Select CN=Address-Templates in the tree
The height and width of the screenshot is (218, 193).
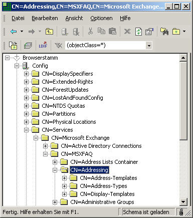click(108, 178)
